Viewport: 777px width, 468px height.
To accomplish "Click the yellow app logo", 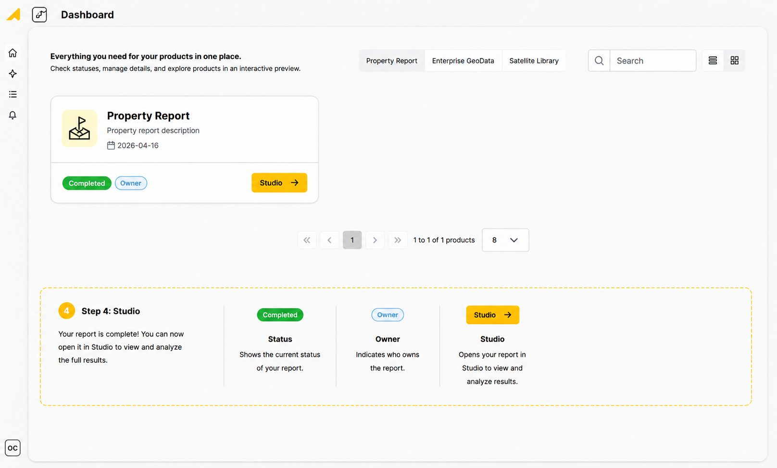I will click(x=13, y=14).
